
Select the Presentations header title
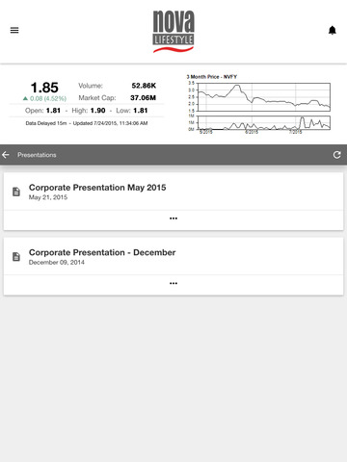37,155
